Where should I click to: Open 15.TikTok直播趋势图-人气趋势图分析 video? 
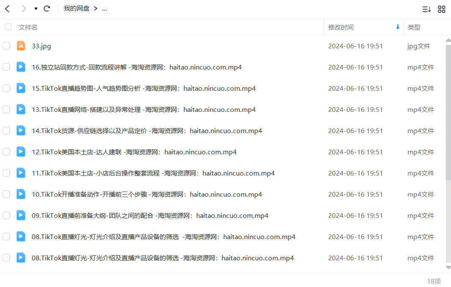tap(144, 88)
